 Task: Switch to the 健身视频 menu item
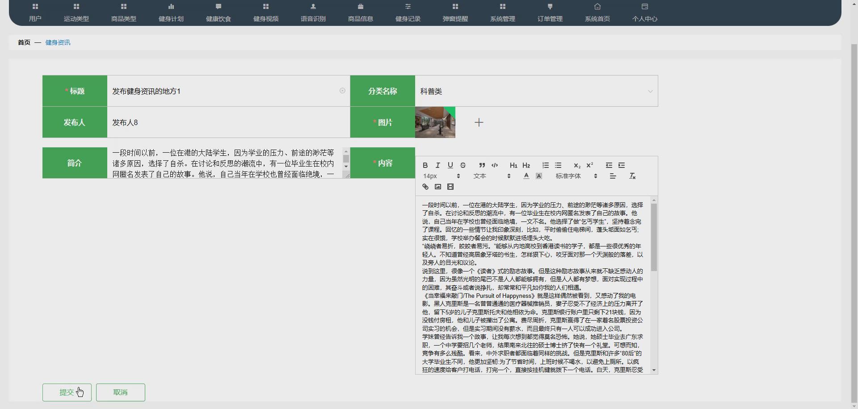point(265,13)
